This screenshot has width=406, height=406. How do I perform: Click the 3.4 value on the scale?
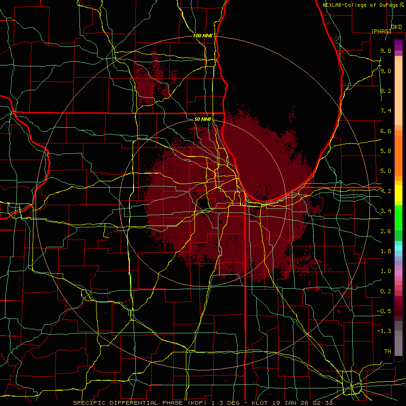(x=386, y=211)
